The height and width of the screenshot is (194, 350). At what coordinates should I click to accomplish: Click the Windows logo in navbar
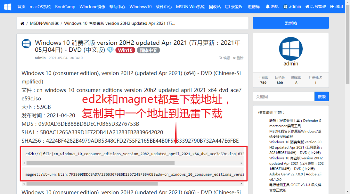8,6
